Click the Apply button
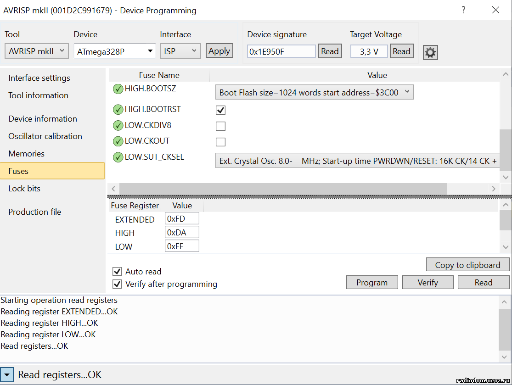512x385 pixels. [219, 51]
